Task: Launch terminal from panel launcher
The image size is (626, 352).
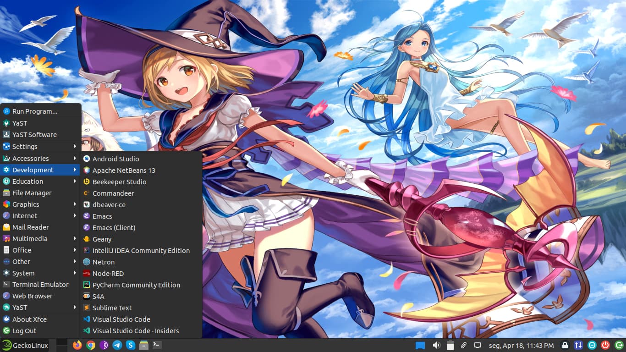Action: [157, 345]
